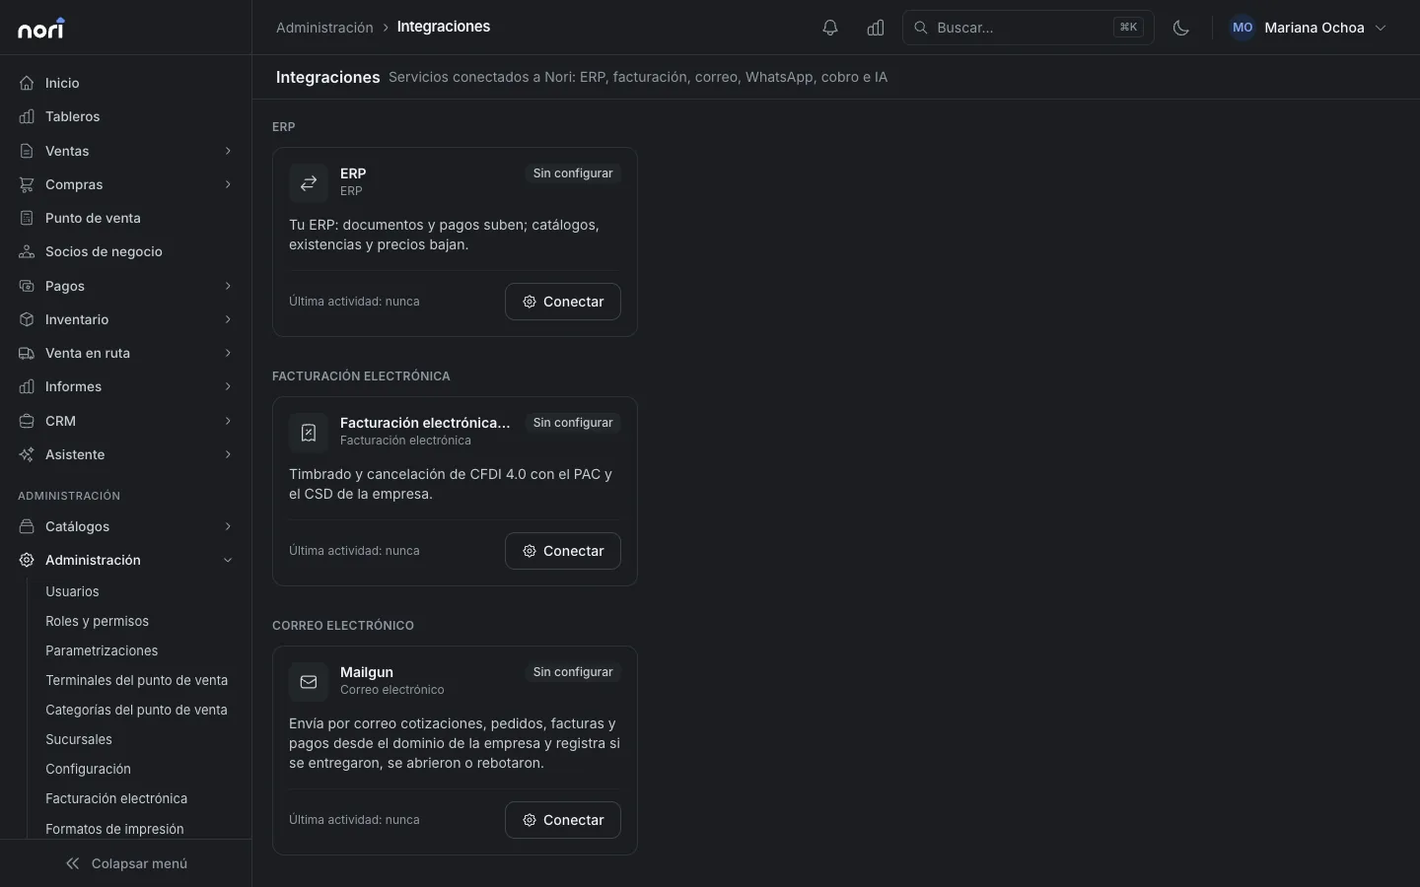Image resolution: width=1420 pixels, height=887 pixels.
Task: Click the ⌘K shortcut badge
Action: (1129, 28)
